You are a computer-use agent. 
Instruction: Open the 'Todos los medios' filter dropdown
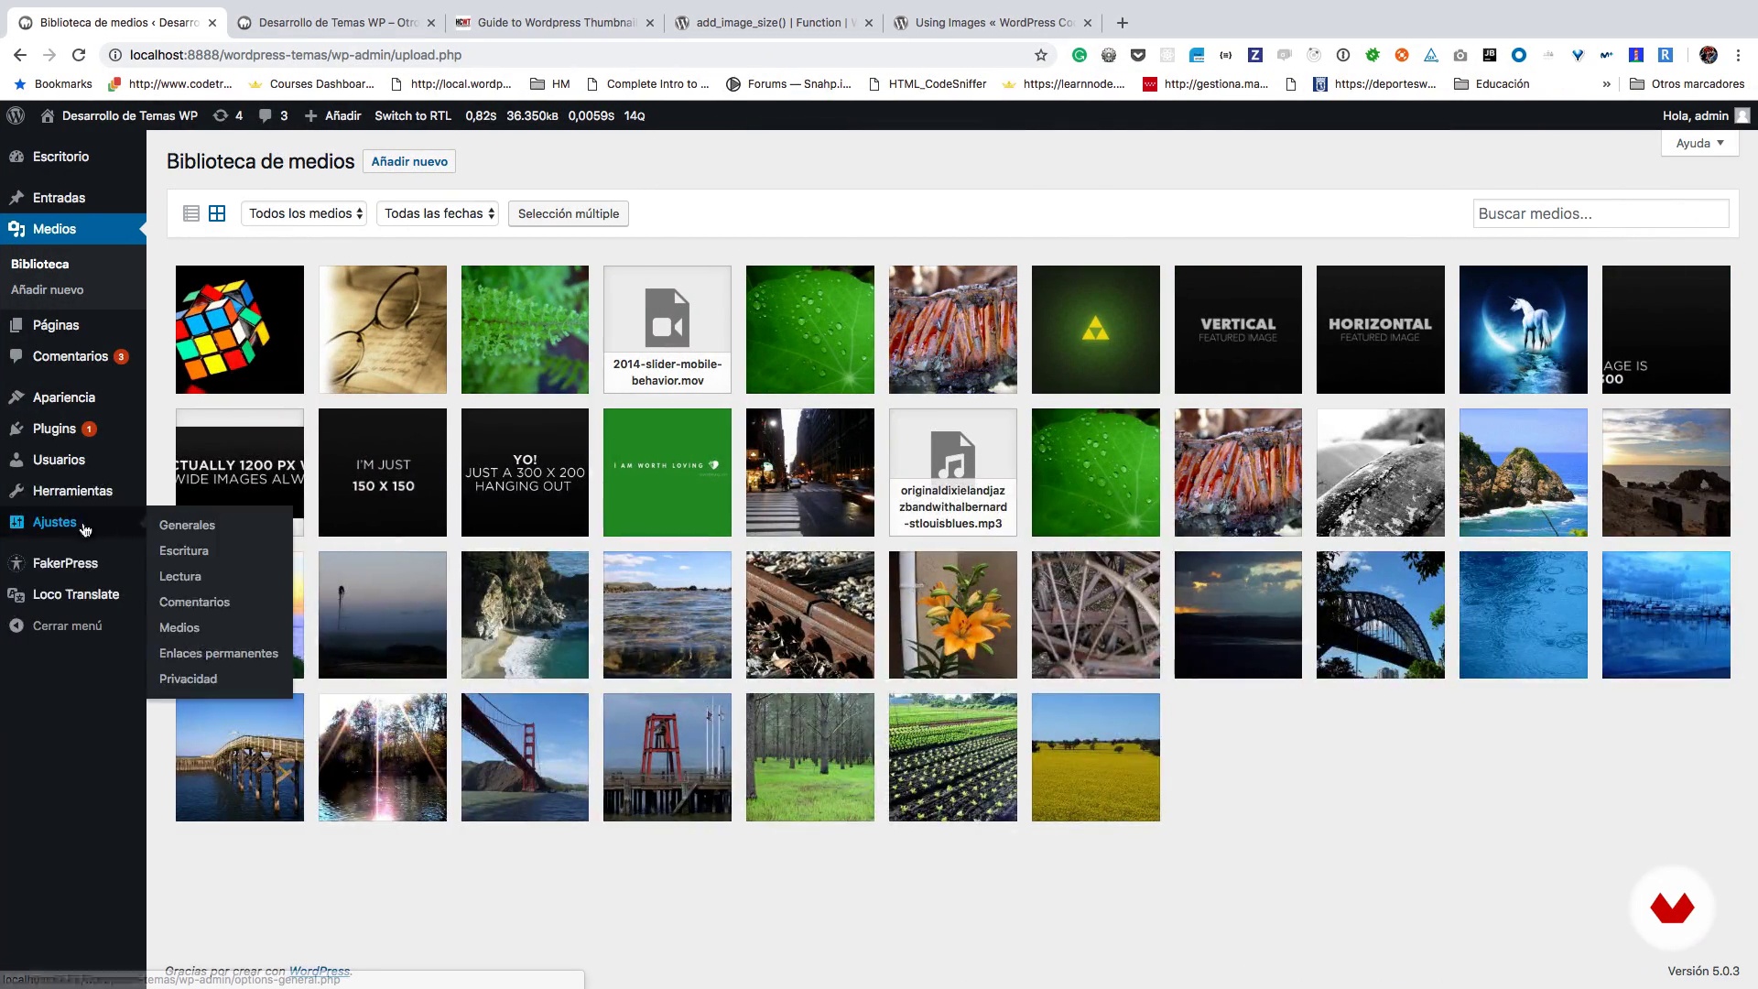point(304,213)
